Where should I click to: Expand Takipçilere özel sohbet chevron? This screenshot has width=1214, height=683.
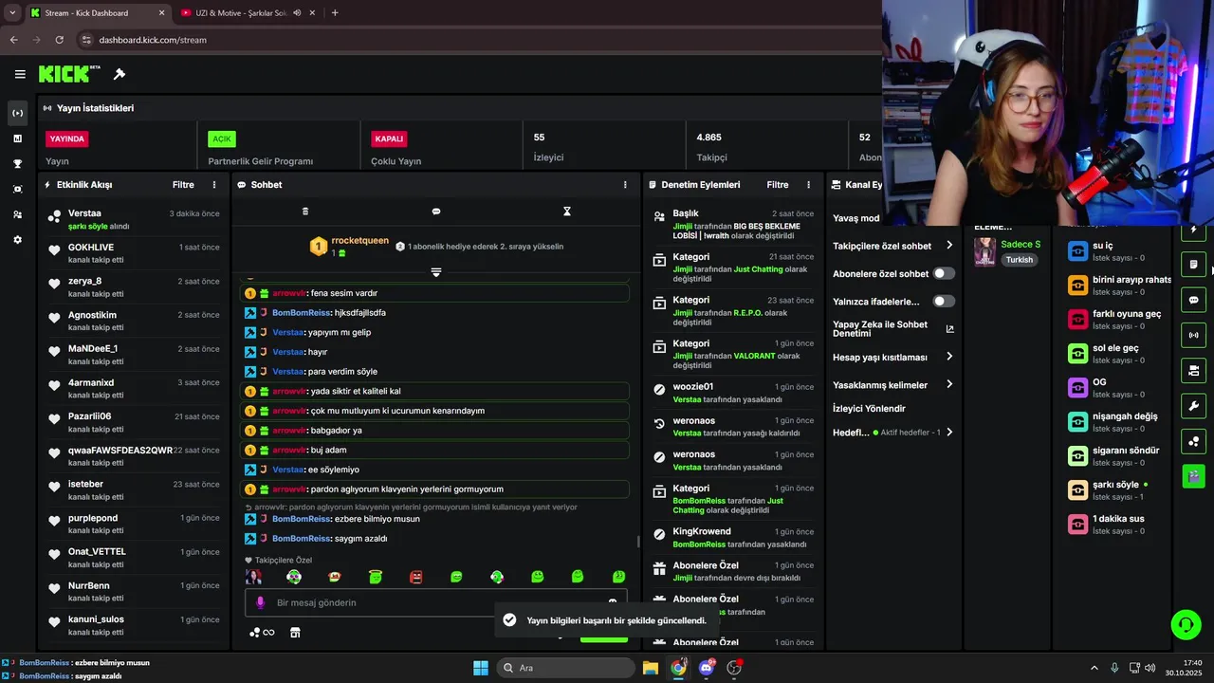(x=949, y=246)
